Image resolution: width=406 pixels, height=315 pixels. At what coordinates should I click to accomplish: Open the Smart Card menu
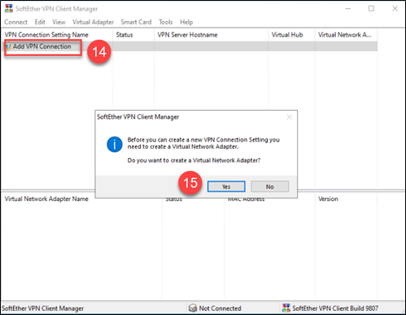pyautogui.click(x=136, y=22)
